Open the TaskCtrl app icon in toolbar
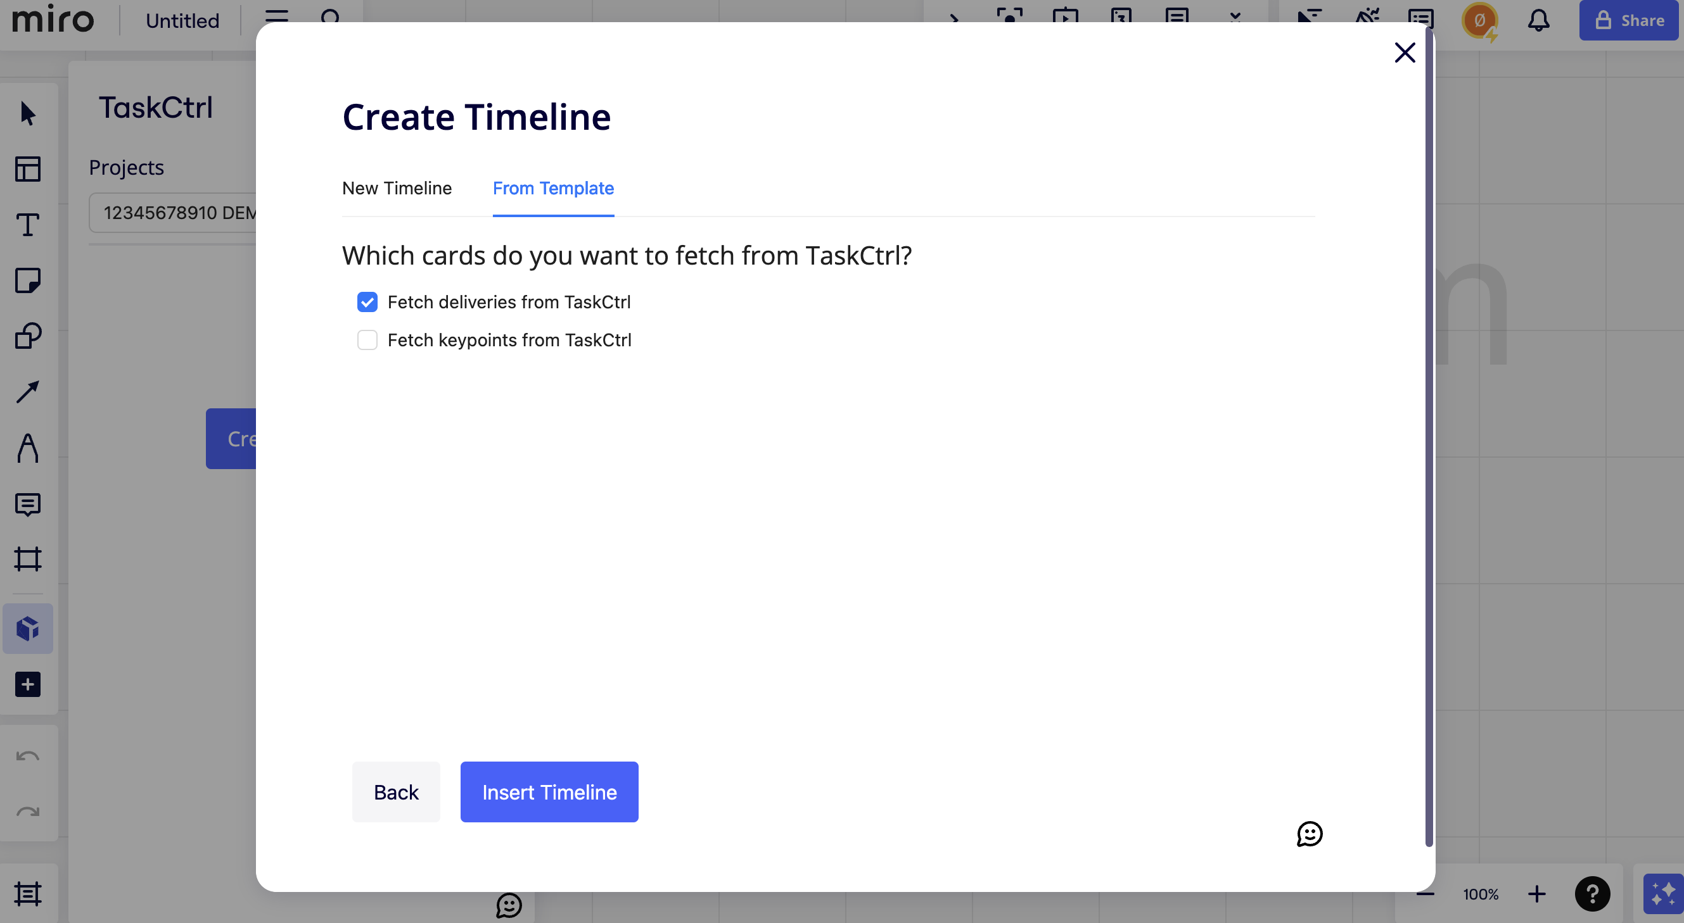 pyautogui.click(x=28, y=629)
